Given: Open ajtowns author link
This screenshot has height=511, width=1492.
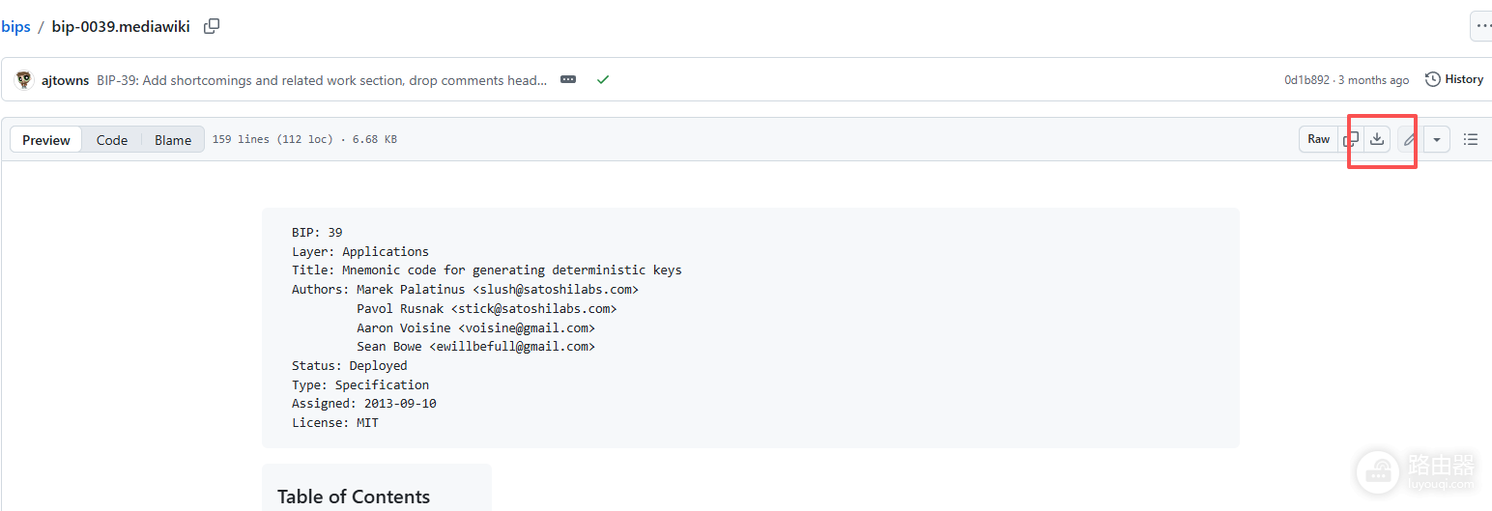Looking at the screenshot, I should click(66, 80).
